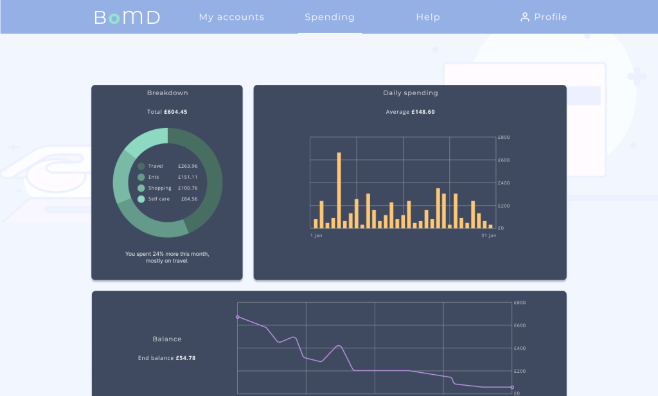Select the Shopping legend color dot
The image size is (658, 396).
click(141, 188)
